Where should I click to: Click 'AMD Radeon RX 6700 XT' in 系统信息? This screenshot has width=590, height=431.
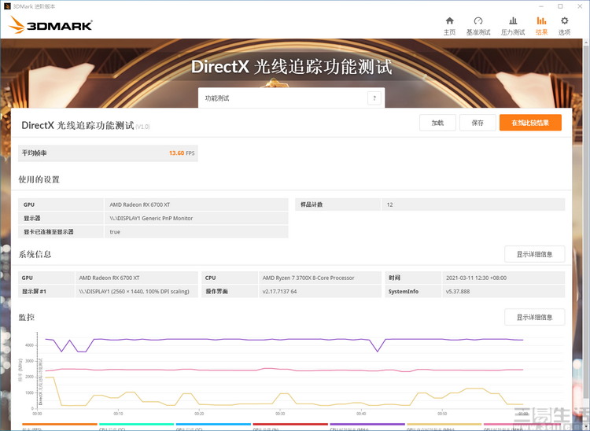(x=109, y=278)
